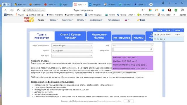Switch to Отели | Круизы Fun&Sun tab
This screenshot has height=105, width=187.
click(70, 36)
